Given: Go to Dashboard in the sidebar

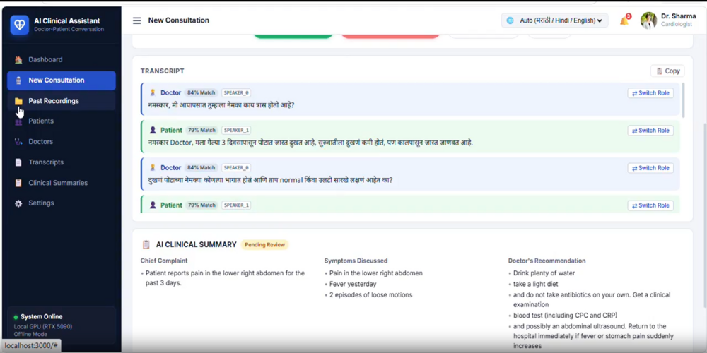Looking at the screenshot, I should (62, 60).
